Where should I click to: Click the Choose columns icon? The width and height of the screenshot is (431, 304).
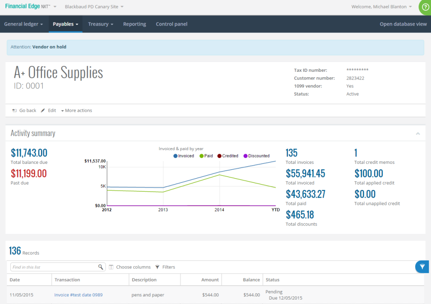(110, 267)
